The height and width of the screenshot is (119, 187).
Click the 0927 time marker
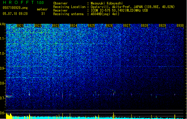[x=127, y=26]
